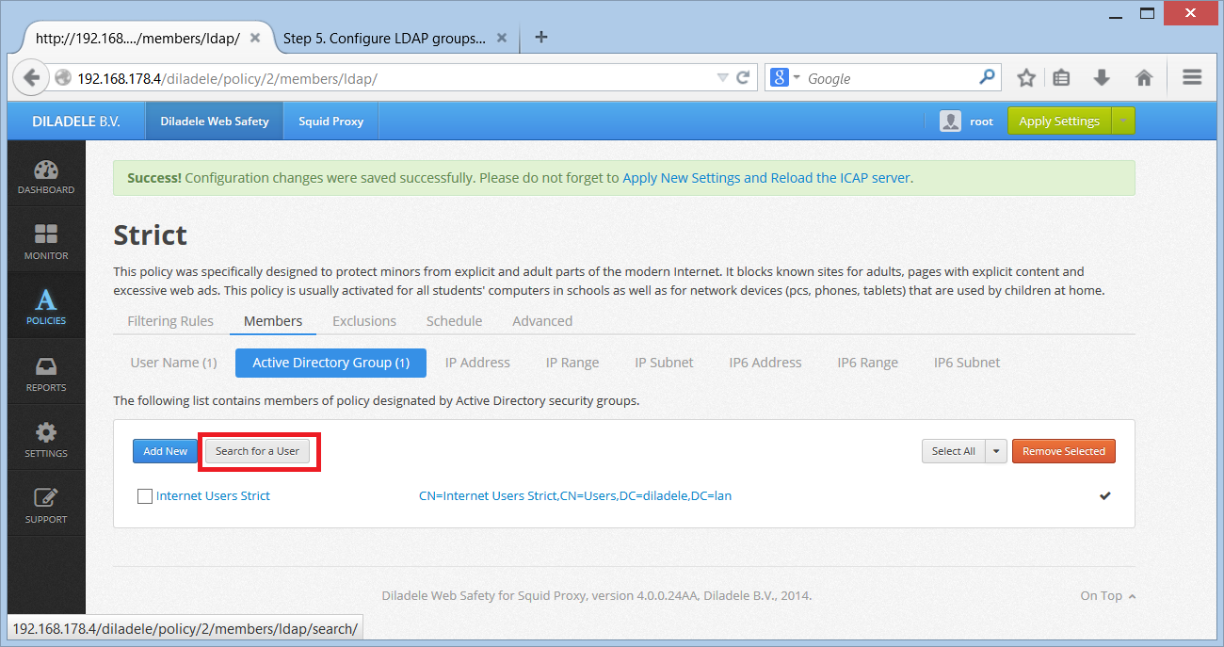Open the browser hamburger menu

click(1192, 78)
